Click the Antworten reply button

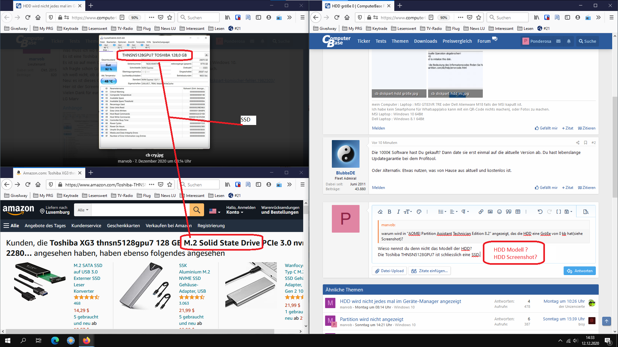pos(579,271)
